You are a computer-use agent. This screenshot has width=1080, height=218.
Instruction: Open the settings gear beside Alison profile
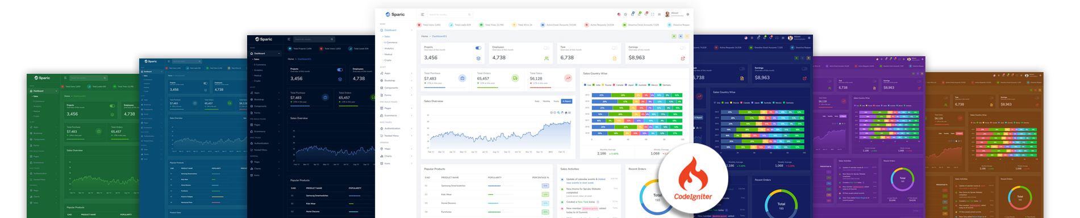tap(687, 14)
